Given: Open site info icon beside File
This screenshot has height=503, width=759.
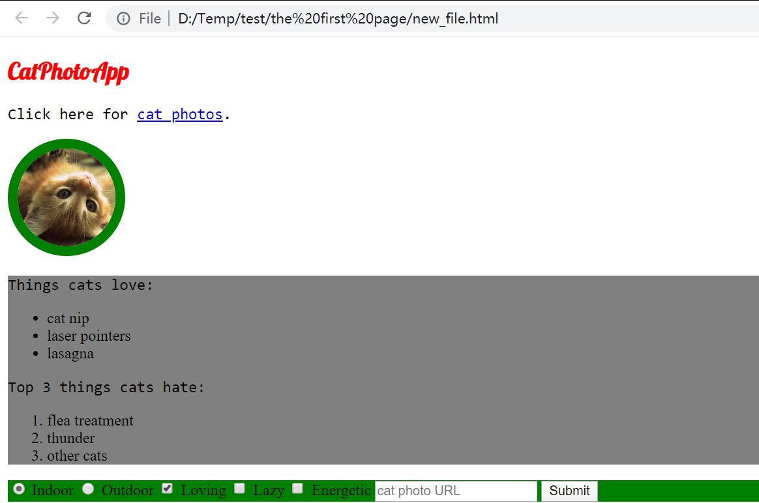Looking at the screenshot, I should (x=123, y=19).
